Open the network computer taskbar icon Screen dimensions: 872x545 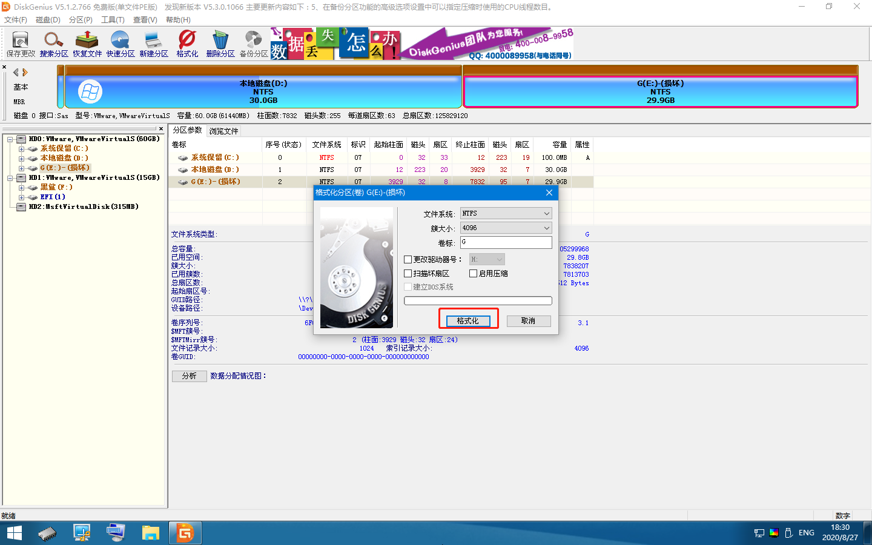[82, 533]
